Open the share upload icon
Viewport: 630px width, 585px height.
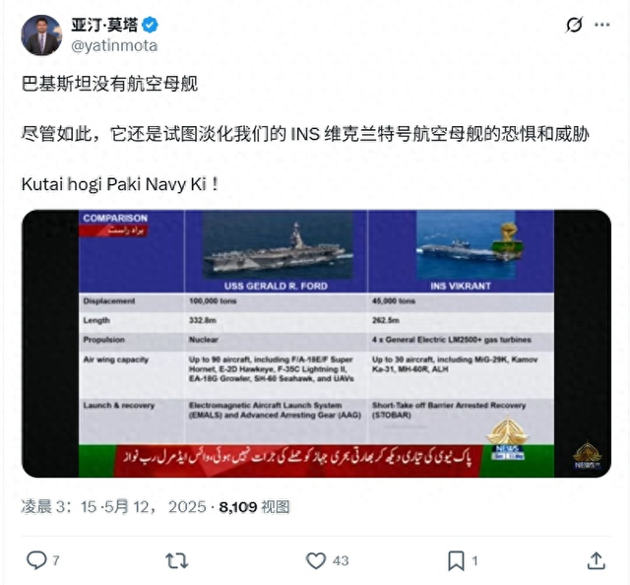coord(596,560)
